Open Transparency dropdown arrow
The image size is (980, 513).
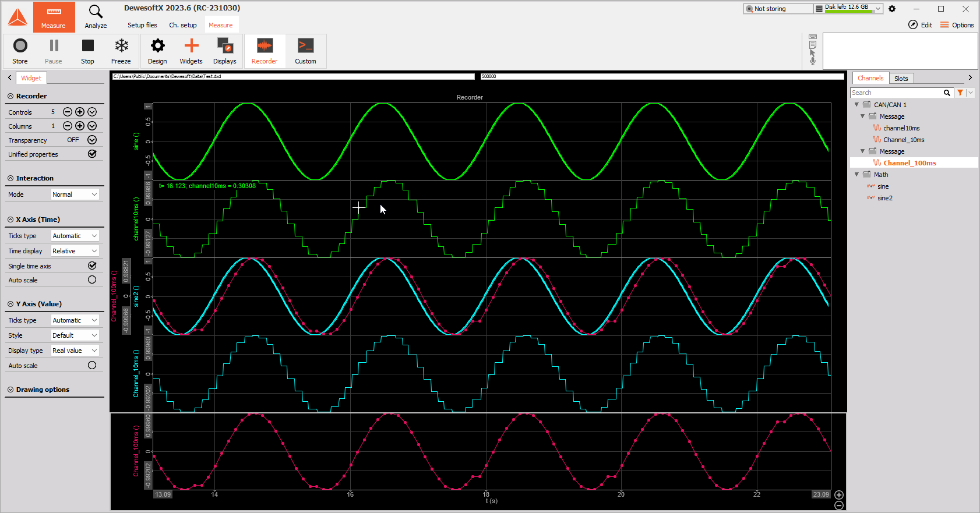(92, 140)
